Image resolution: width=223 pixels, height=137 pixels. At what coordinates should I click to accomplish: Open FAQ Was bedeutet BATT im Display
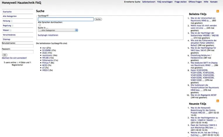pos(204,64)
